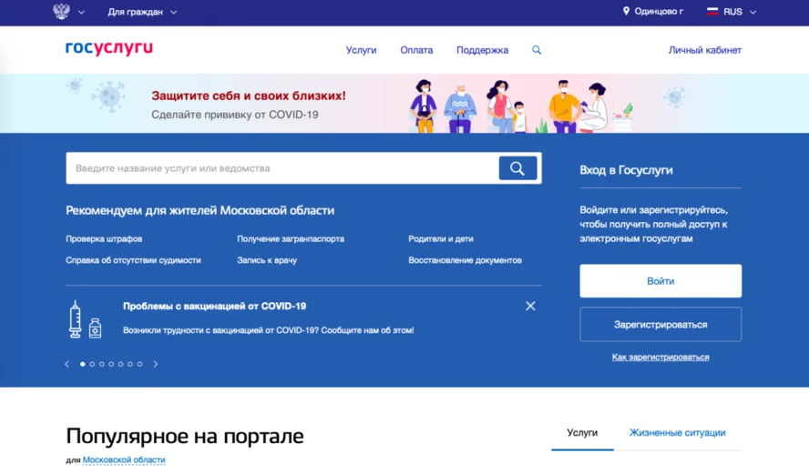Expand the dropdown chevron beside coat of arms

[82, 13]
